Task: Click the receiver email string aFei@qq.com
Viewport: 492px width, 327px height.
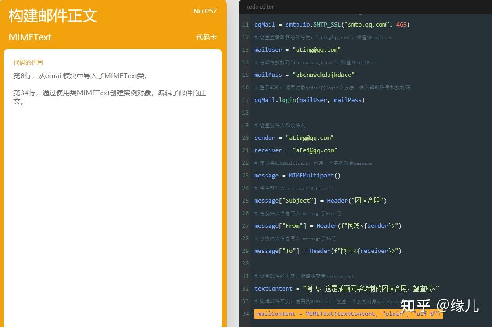Action: pyautogui.click(x=314, y=150)
